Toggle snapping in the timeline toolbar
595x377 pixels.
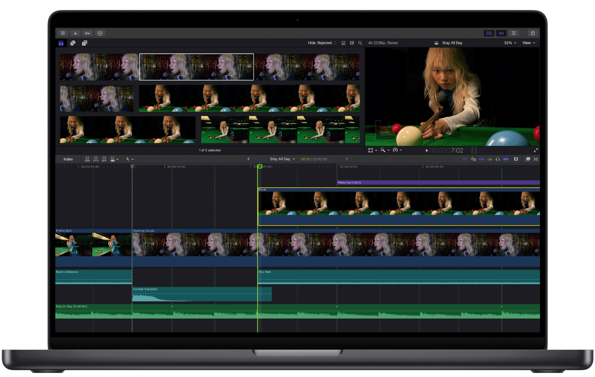tap(506, 159)
